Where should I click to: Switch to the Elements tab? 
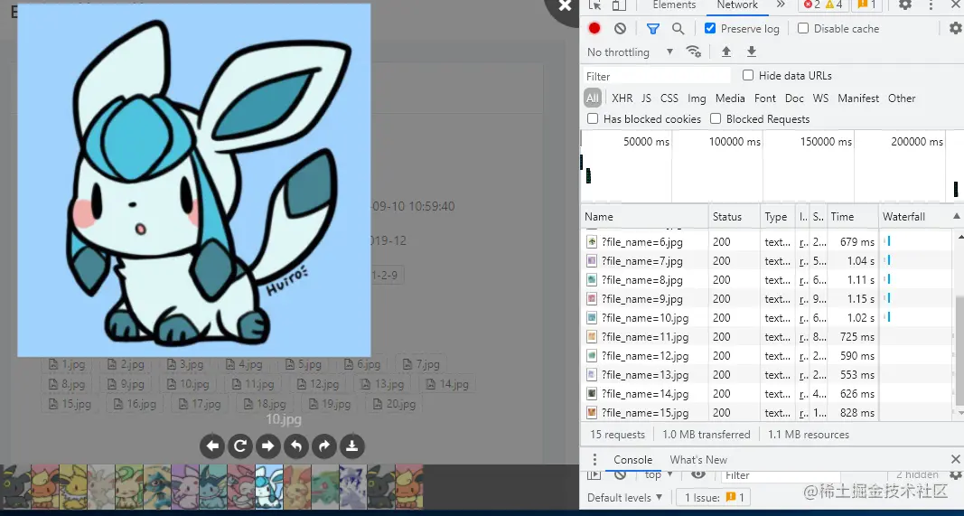(x=674, y=5)
